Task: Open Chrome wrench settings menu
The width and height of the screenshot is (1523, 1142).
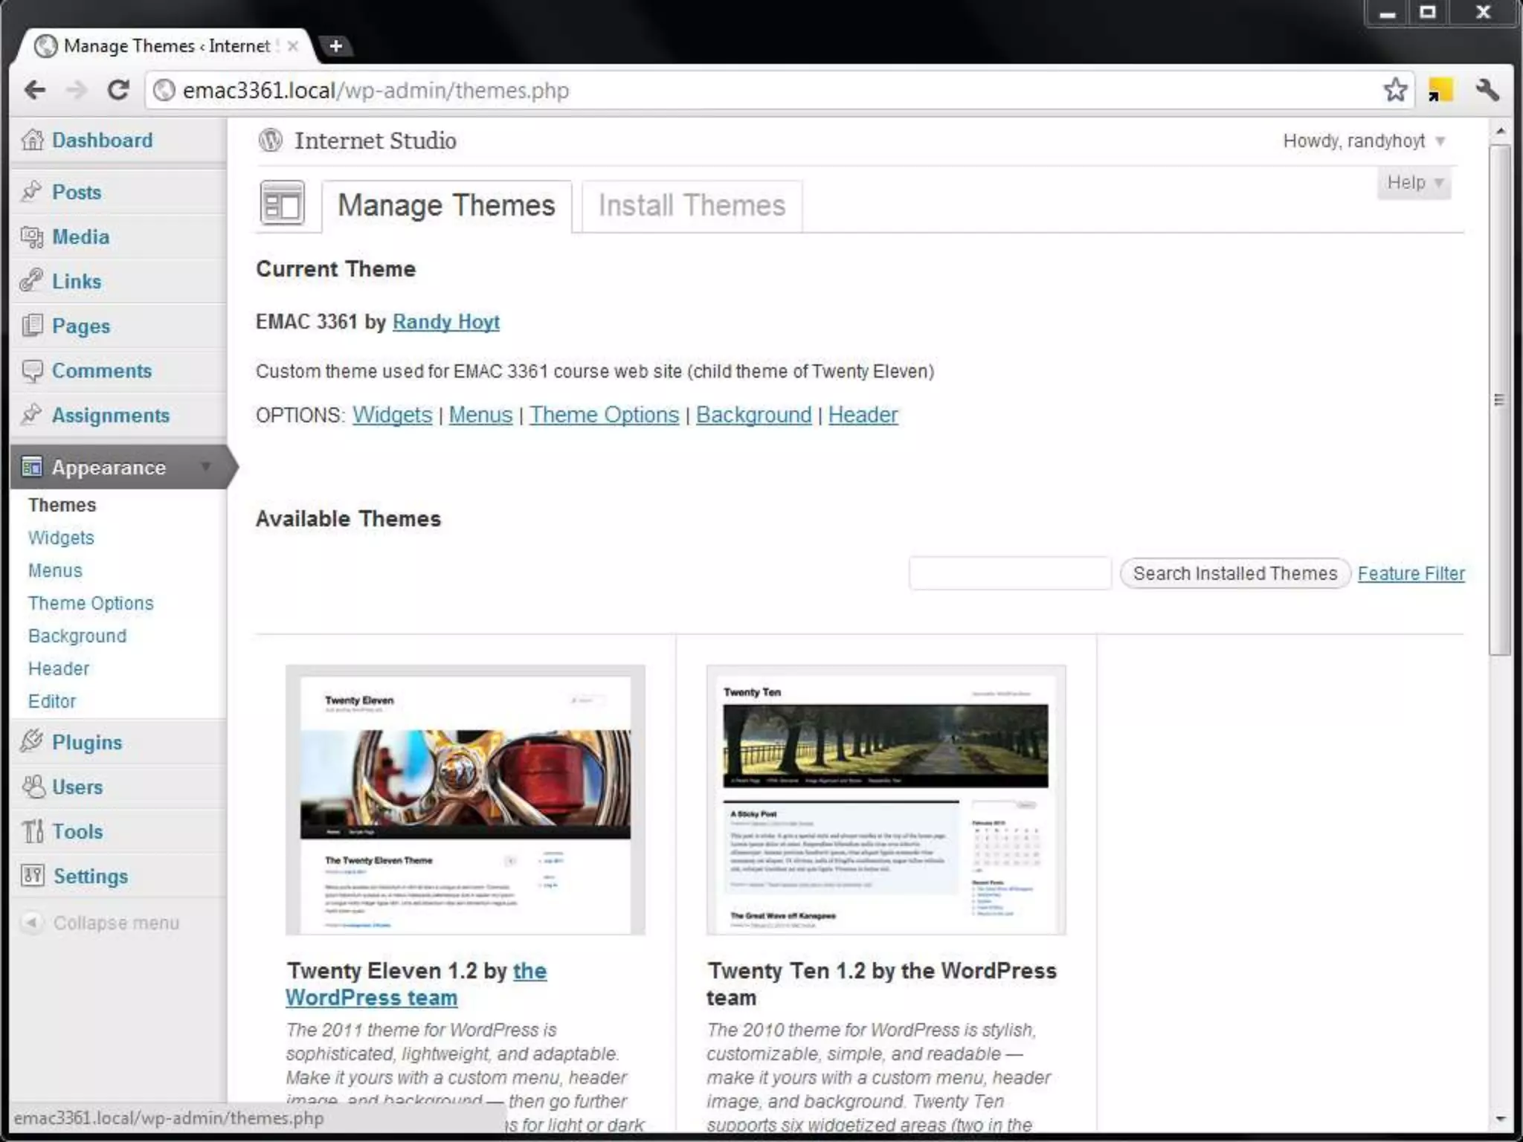Action: coord(1487,90)
